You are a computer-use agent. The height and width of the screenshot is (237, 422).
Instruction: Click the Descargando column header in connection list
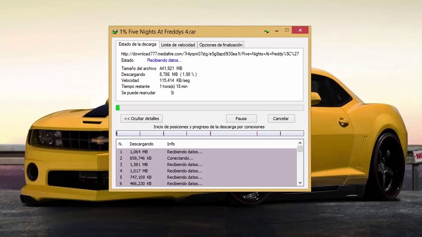point(141,144)
